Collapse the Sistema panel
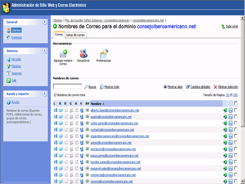The height and width of the screenshot is (184, 245). click(45, 51)
